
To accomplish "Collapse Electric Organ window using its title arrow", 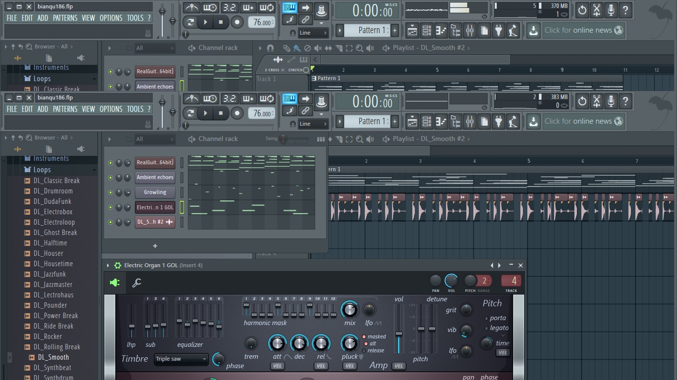I will click(x=108, y=266).
